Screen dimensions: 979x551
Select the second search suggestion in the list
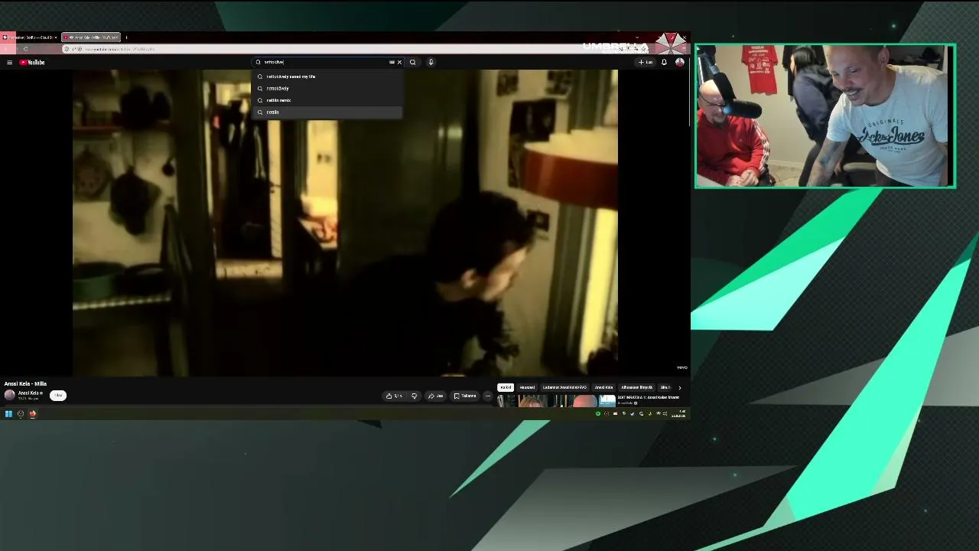(x=327, y=88)
